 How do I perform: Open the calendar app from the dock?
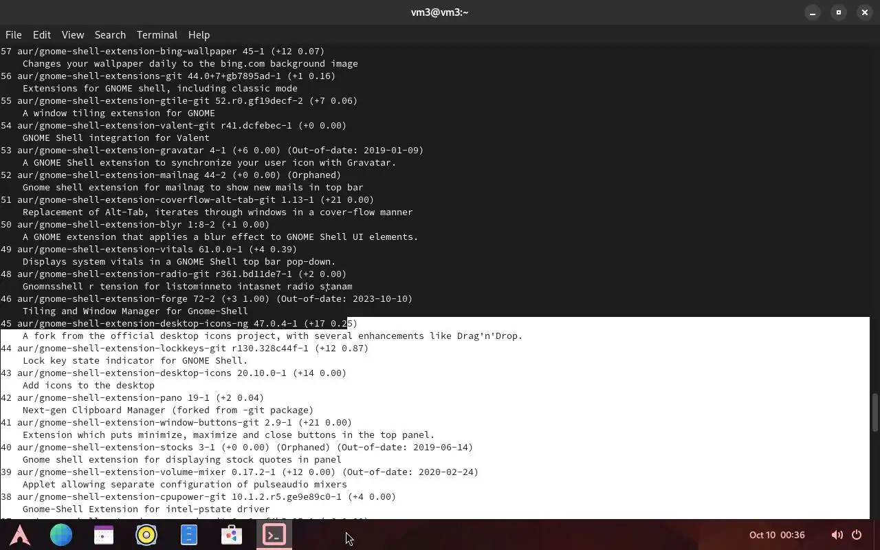(x=104, y=535)
